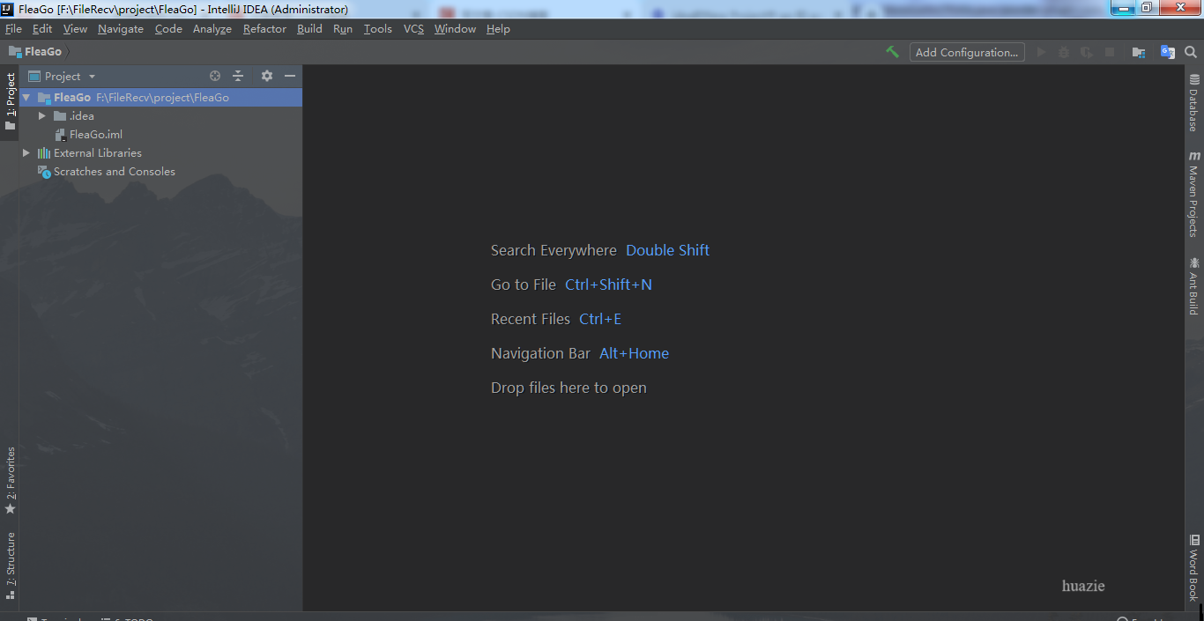1204x621 pixels.
Task: Open the Refactor menu
Action: (264, 29)
